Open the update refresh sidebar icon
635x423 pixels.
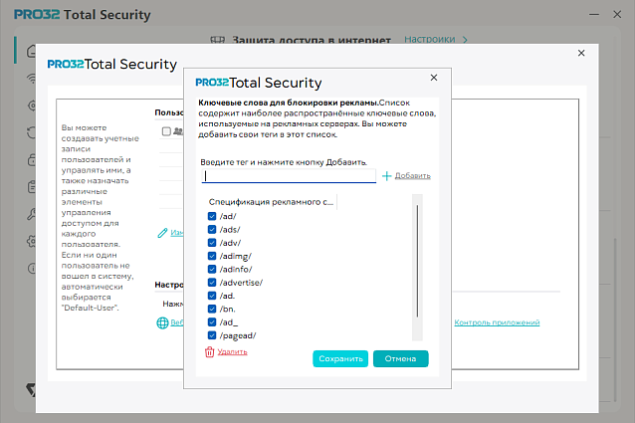[32, 132]
